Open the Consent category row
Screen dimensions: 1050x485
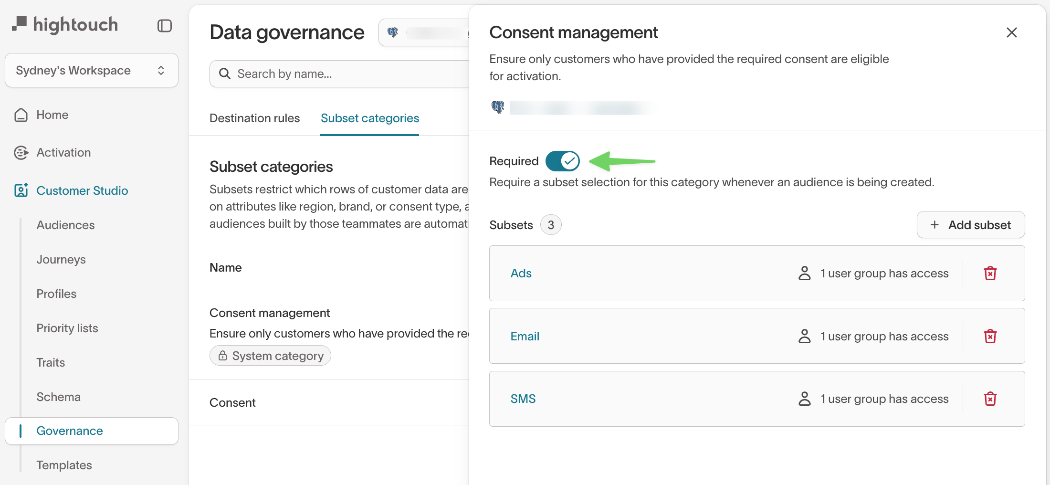(232, 403)
